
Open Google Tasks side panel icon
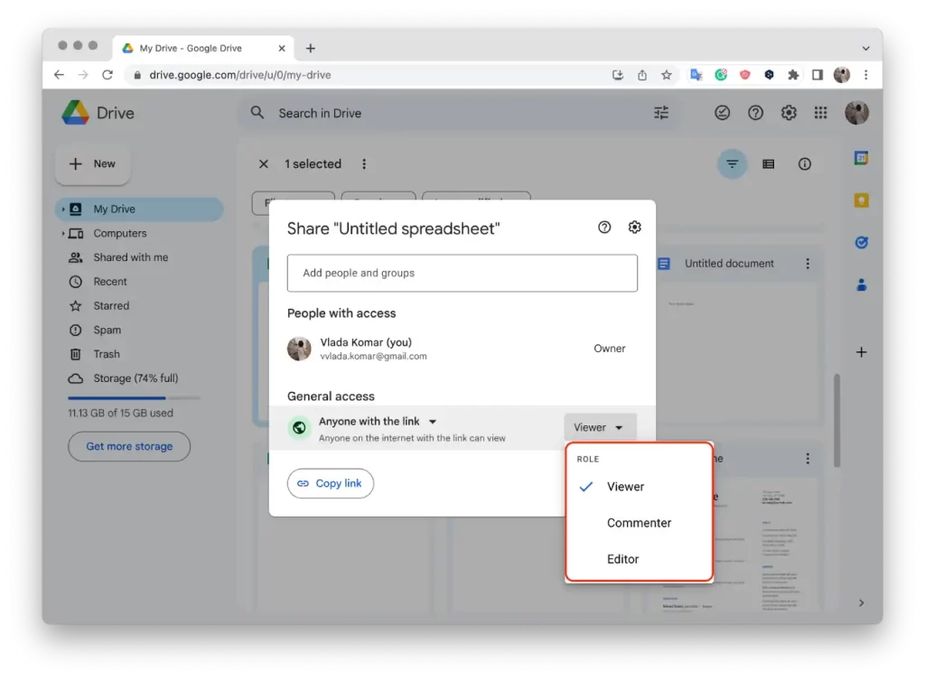[861, 242]
